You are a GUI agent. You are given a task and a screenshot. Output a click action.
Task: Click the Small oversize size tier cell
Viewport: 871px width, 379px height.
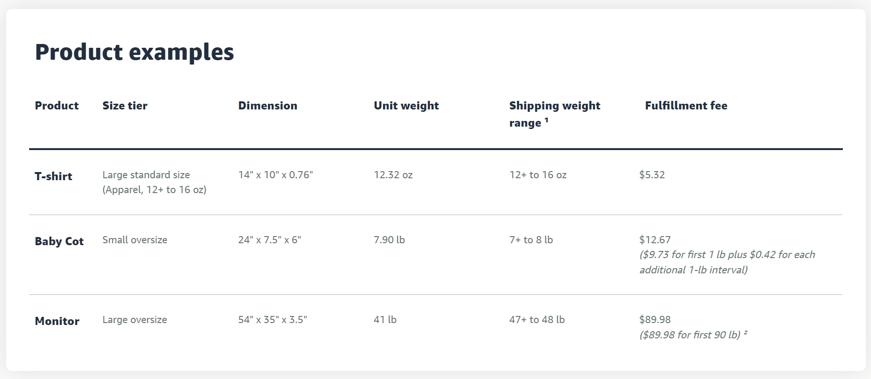[135, 240]
